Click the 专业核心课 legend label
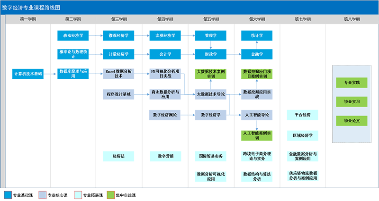379x201 pixels. point(57,195)
